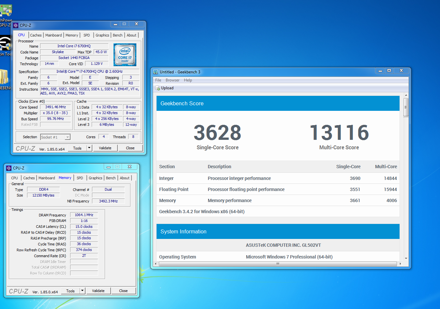
Task: Switch to the Caches tab in the top CPU-Z window
Action: pyautogui.click(x=36, y=35)
